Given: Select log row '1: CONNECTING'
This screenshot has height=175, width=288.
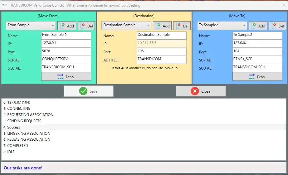Looking at the screenshot, I should [x=144, y=109].
